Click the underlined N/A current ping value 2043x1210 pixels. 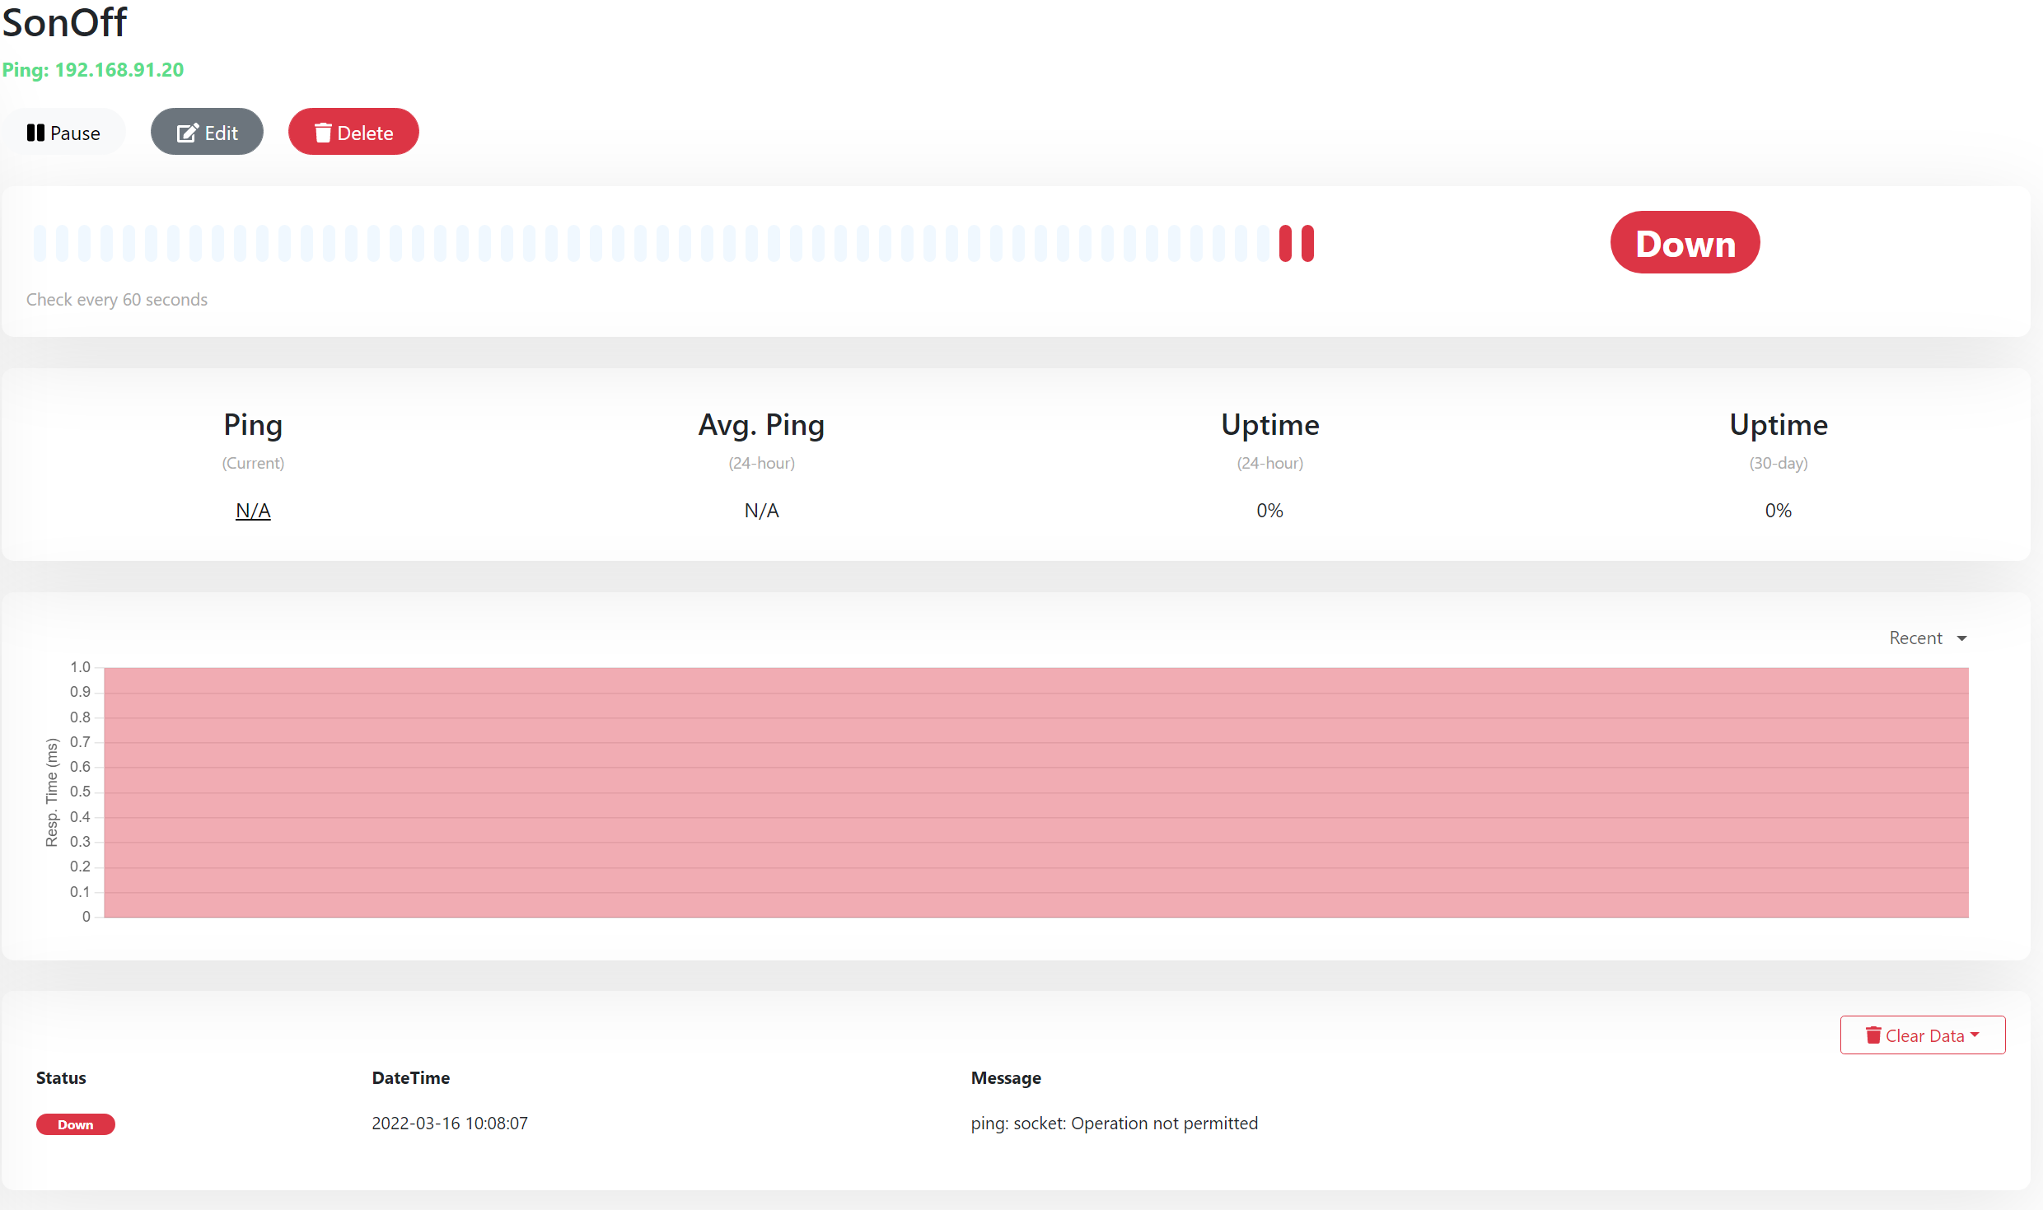252,510
